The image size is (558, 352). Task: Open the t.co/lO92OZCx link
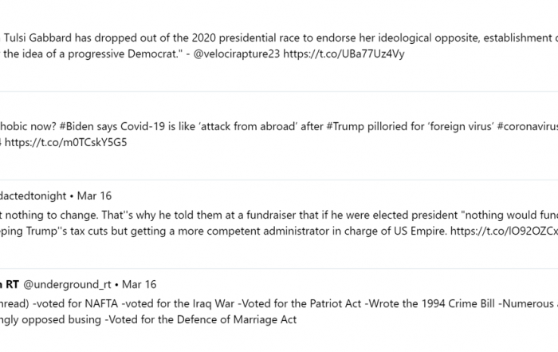pyautogui.click(x=504, y=231)
